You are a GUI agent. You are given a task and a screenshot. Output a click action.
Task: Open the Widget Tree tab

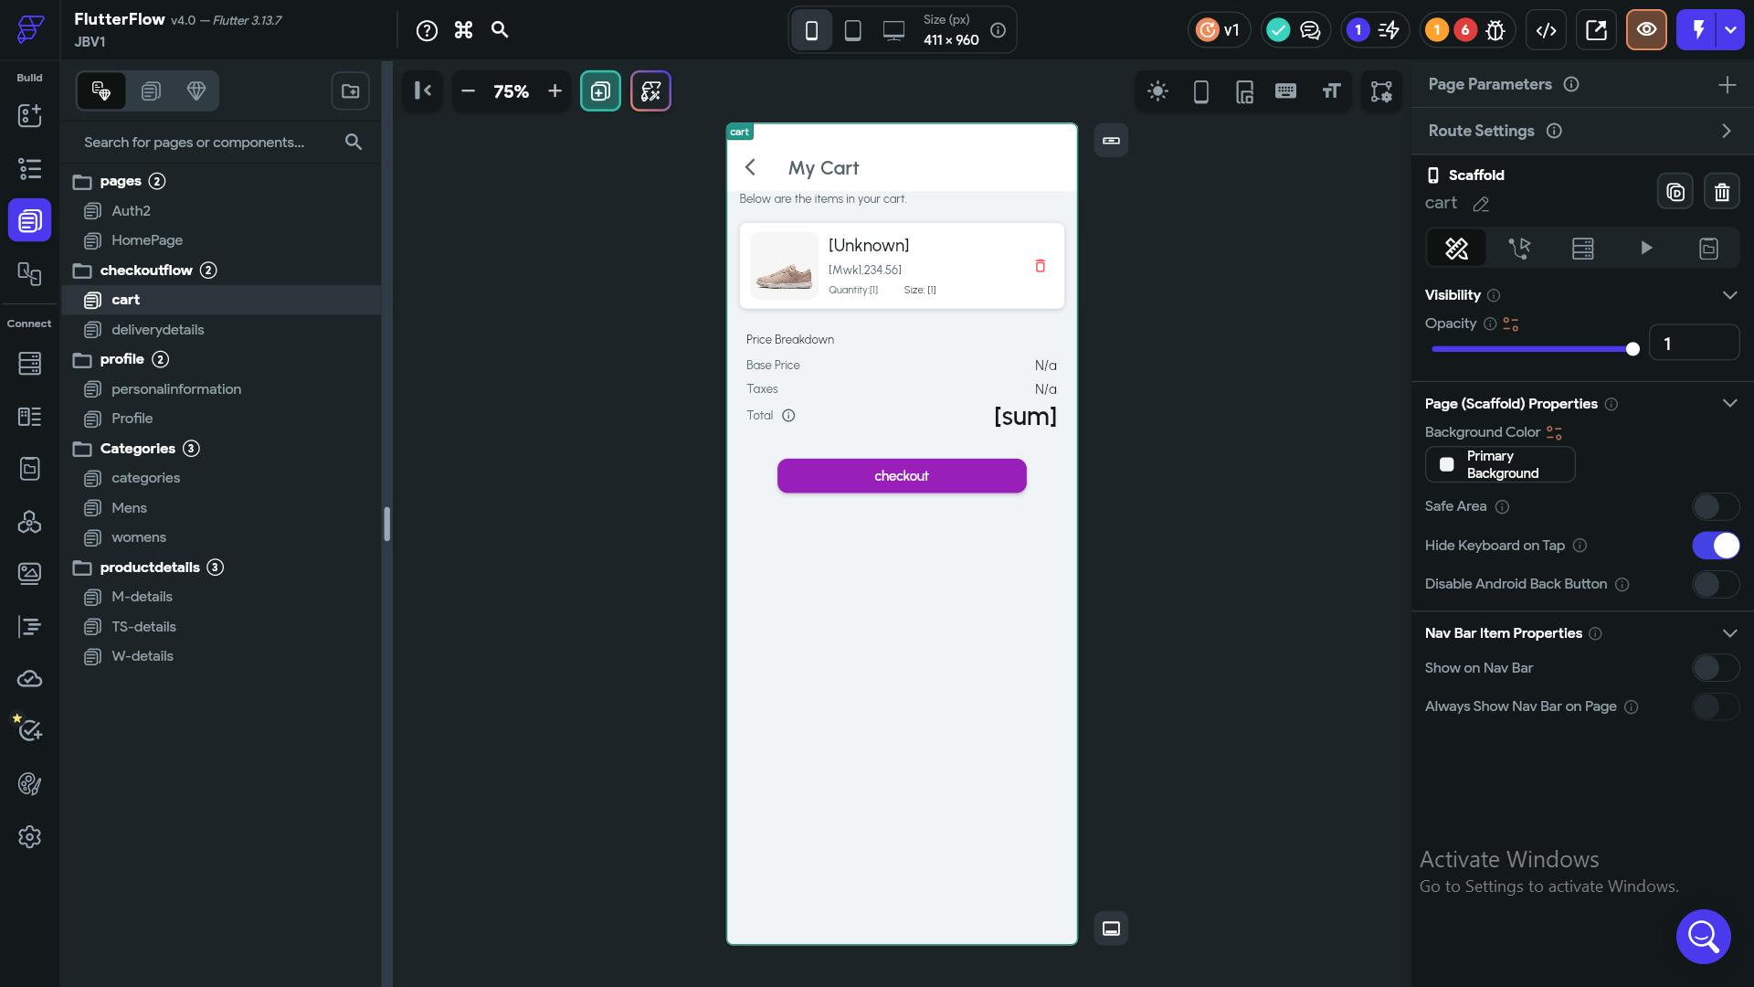click(x=29, y=168)
